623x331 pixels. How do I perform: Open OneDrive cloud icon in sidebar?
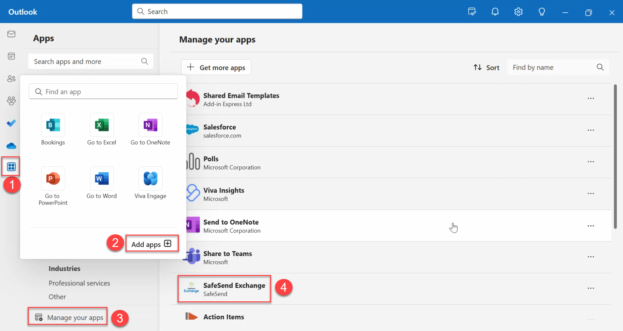click(11, 146)
